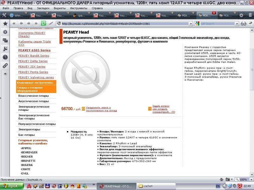
Task: Click the no-photo product image placeholder
Action: tap(85, 74)
